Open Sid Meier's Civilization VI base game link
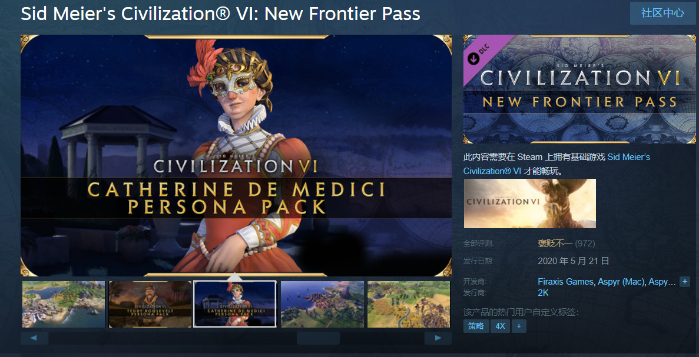The image size is (699, 357). (x=557, y=164)
